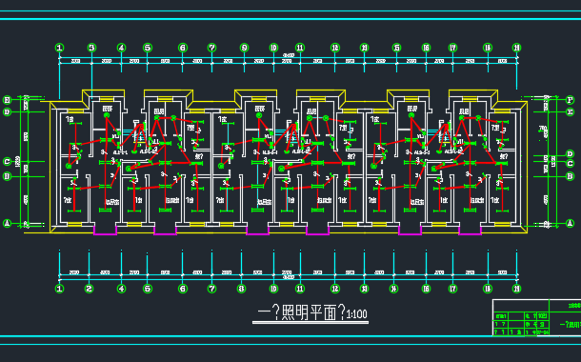The height and width of the screenshot is (362, 581).
Task: Pick bottom-row axis bubble 5
Action: [x=148, y=289]
